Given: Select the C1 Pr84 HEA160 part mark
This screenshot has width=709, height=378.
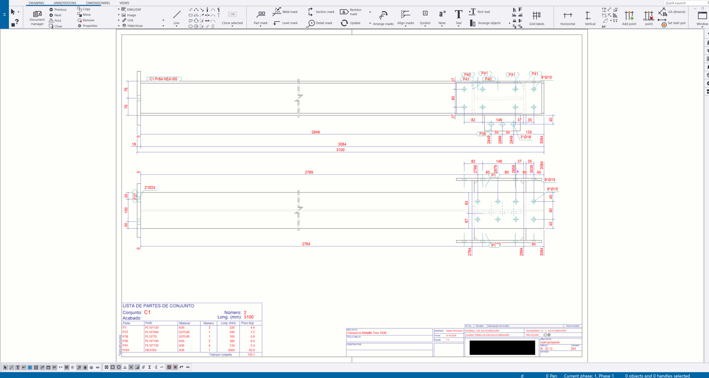Looking at the screenshot, I should [x=164, y=79].
